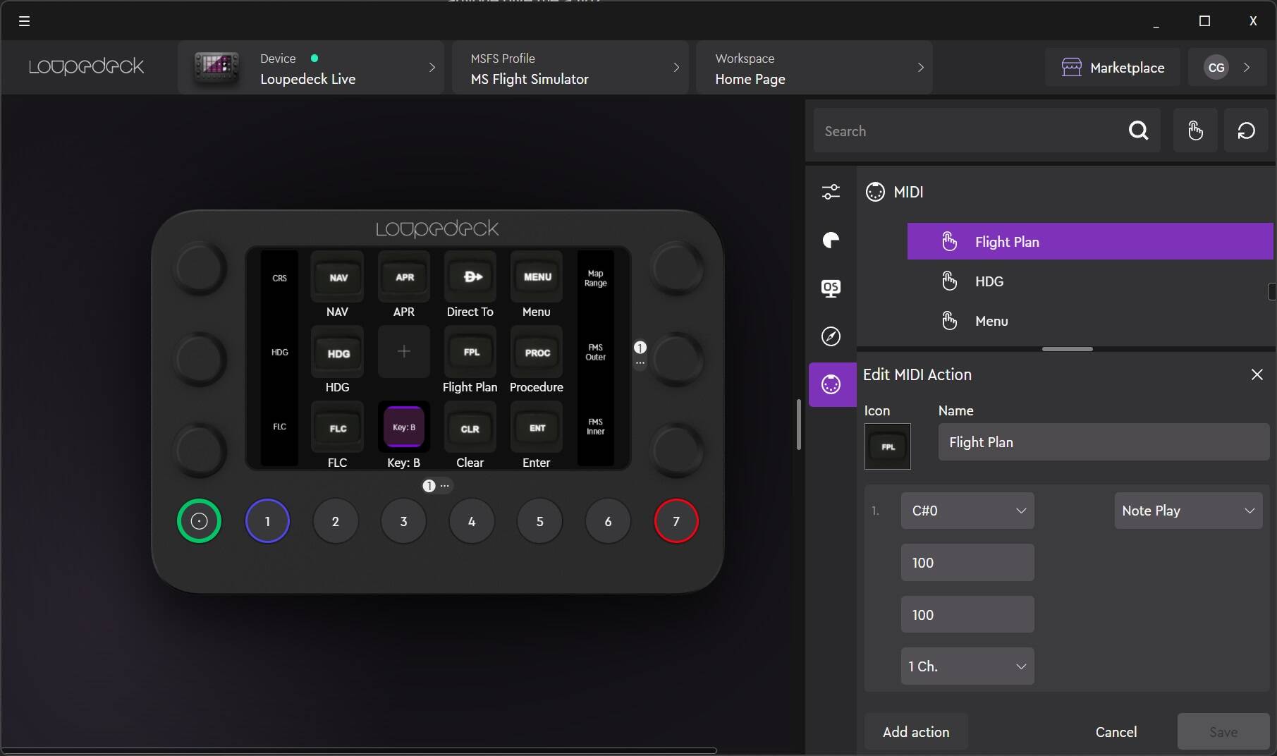Select the Direct To touch button
The height and width of the screenshot is (756, 1277).
point(470,277)
